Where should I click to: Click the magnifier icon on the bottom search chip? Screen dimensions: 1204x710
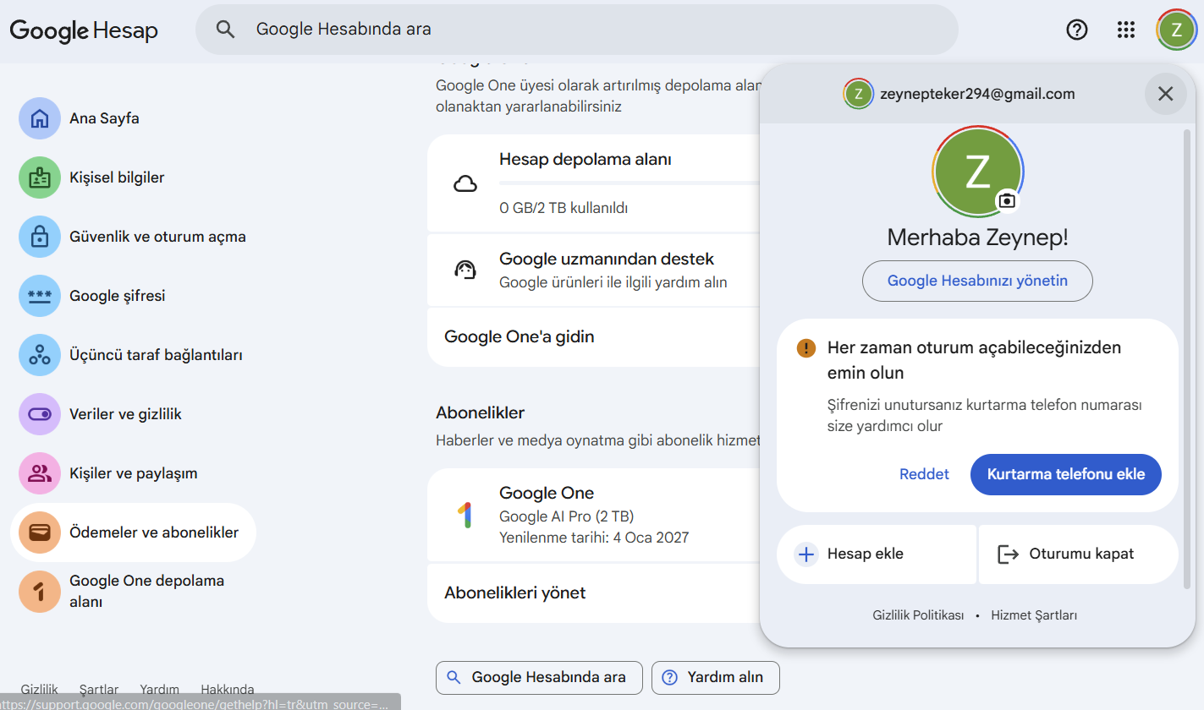[454, 677]
